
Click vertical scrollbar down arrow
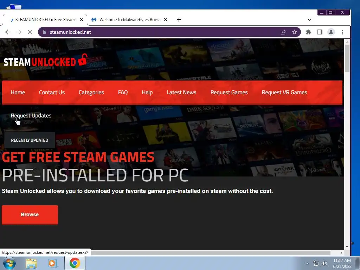[x=347, y=246]
